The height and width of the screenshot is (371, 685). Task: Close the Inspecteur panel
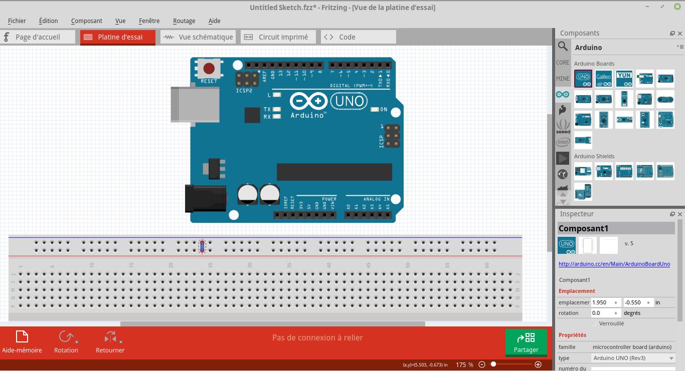680,214
